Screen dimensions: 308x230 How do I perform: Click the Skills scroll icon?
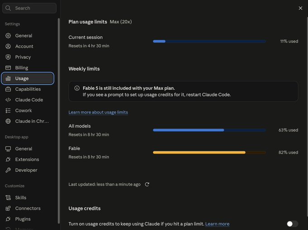[x=8, y=197]
